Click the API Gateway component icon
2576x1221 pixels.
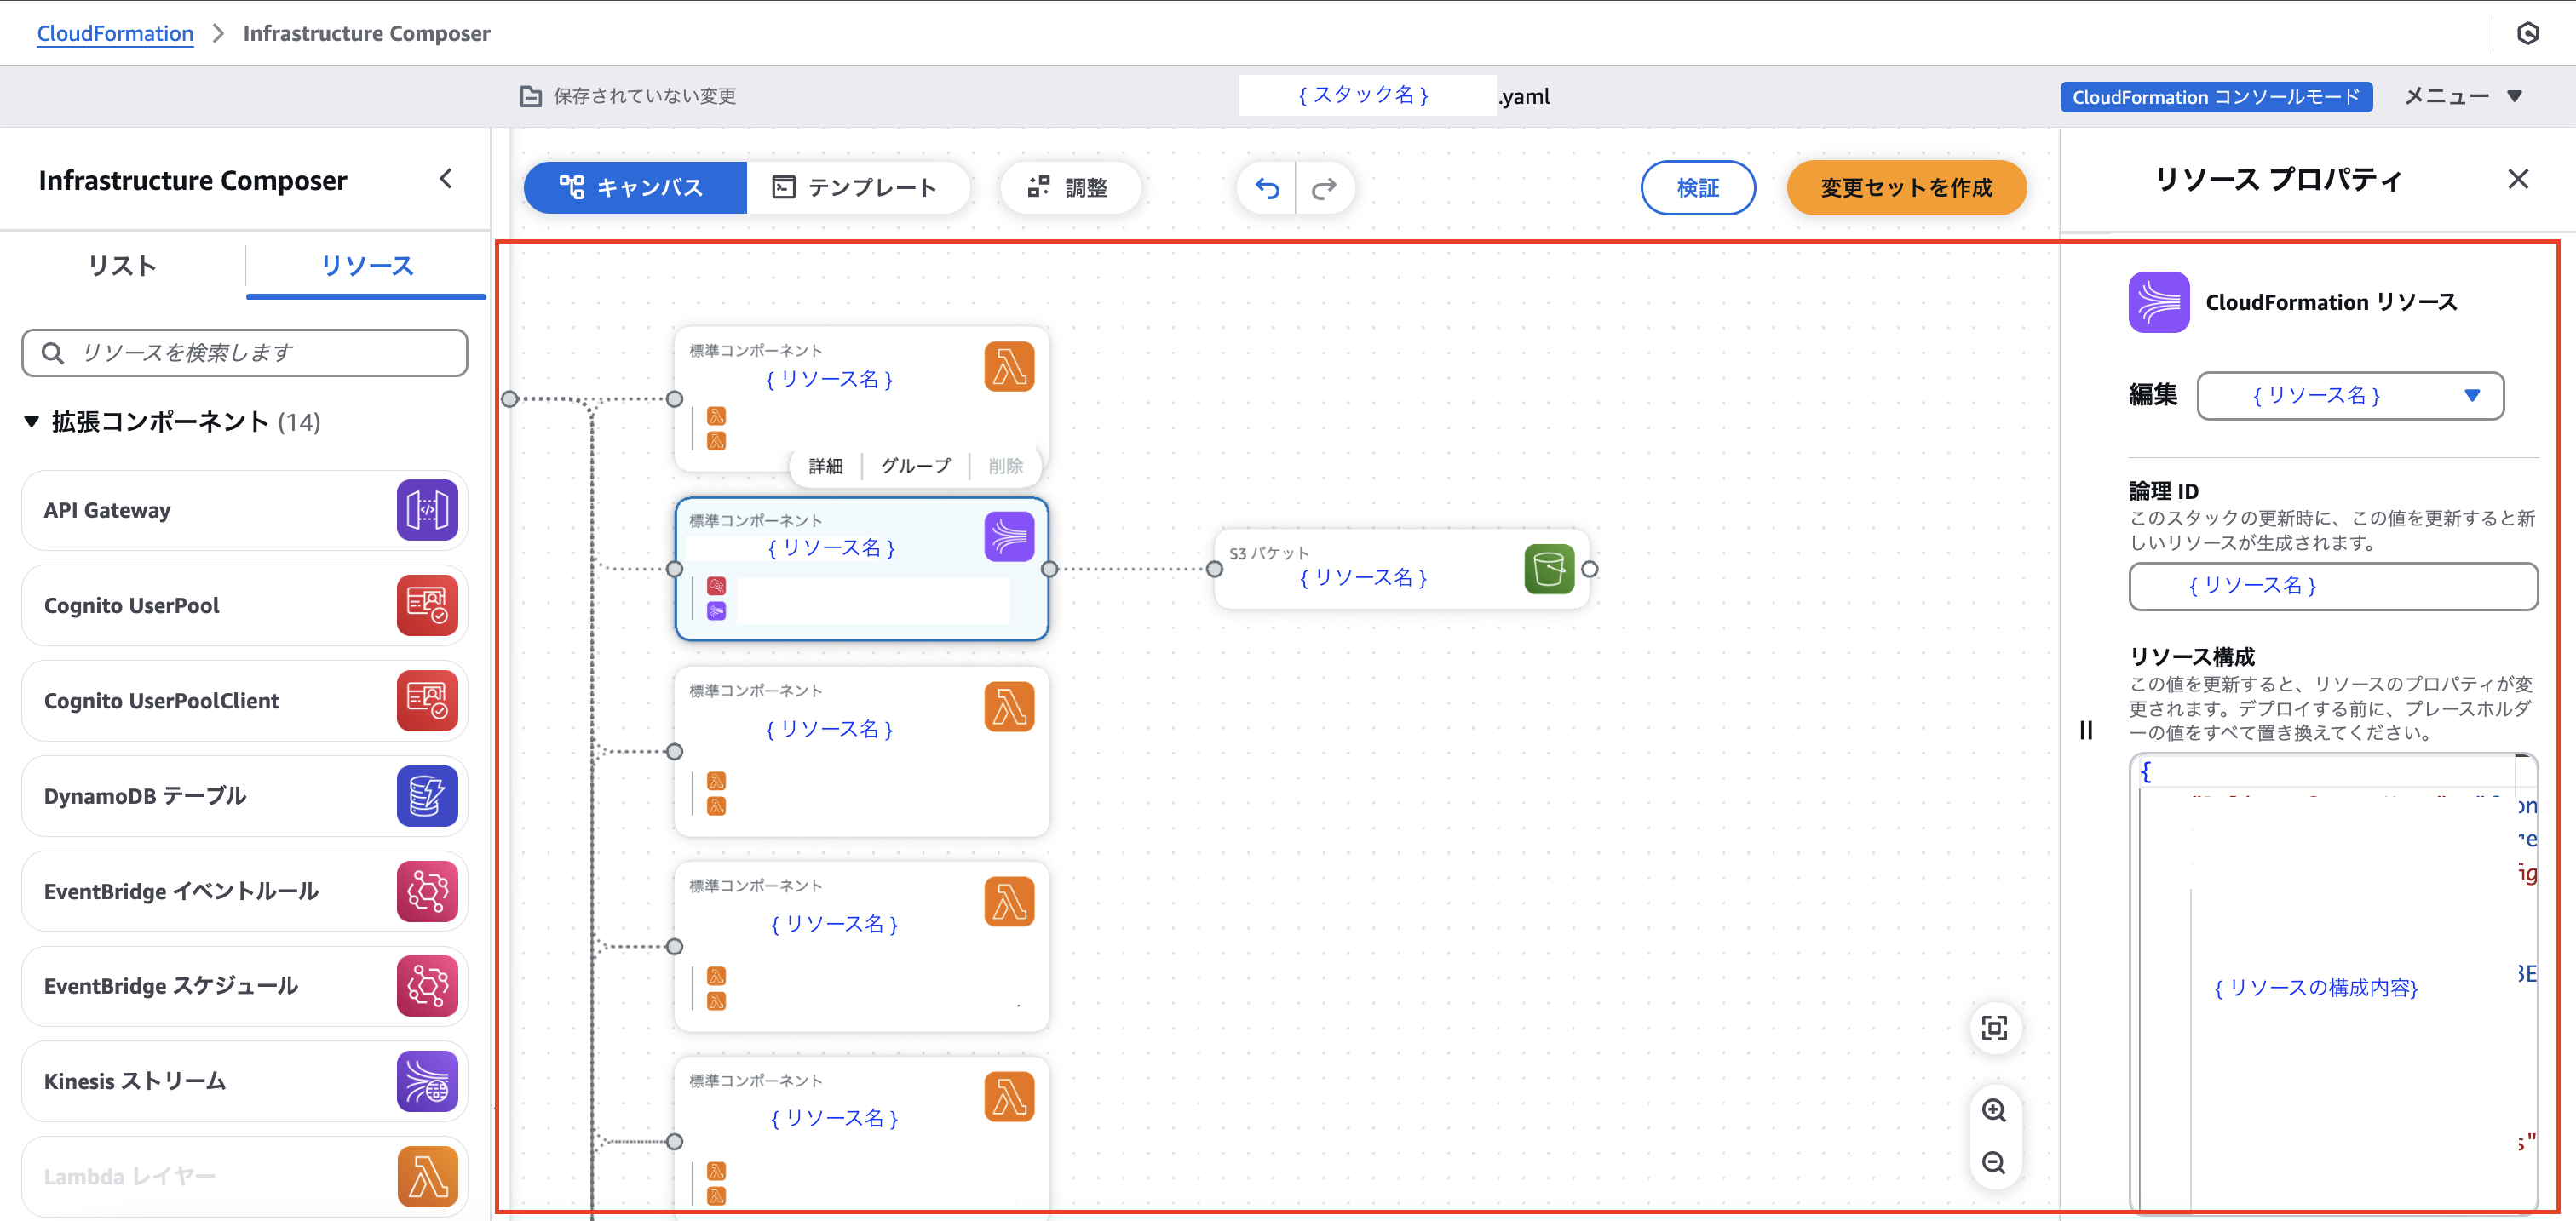coord(427,509)
